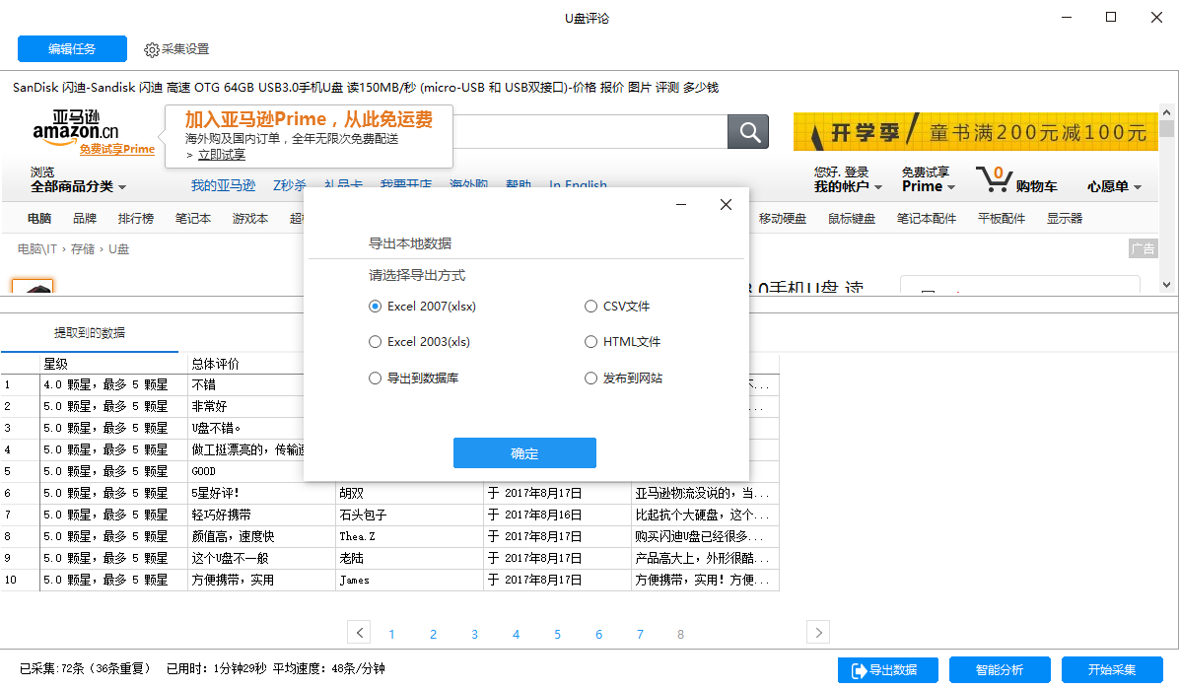Screen dimensions: 1179x688
Task: Open the 显示器 menu item
Action: click(x=1065, y=219)
